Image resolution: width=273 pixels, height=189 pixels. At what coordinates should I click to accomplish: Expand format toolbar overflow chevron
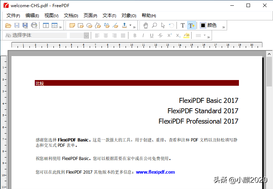[x=208, y=37]
